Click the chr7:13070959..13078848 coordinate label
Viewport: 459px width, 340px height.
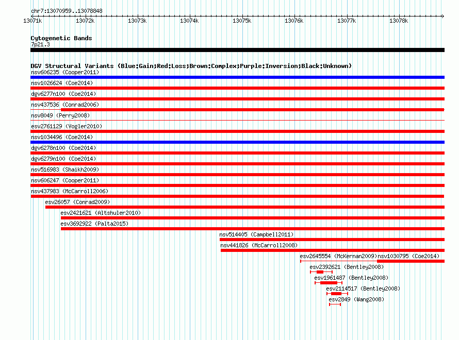click(x=67, y=11)
